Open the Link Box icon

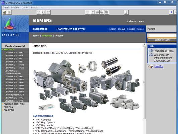click(151, 66)
